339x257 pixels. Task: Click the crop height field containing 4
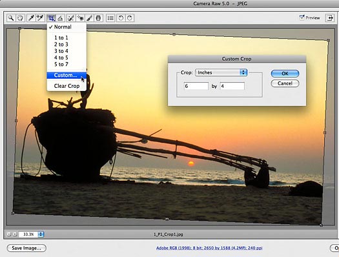[x=232, y=86]
